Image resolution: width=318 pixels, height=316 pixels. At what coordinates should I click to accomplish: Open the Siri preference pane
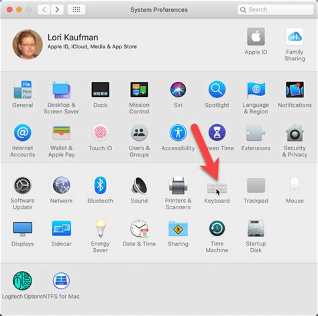point(178,90)
